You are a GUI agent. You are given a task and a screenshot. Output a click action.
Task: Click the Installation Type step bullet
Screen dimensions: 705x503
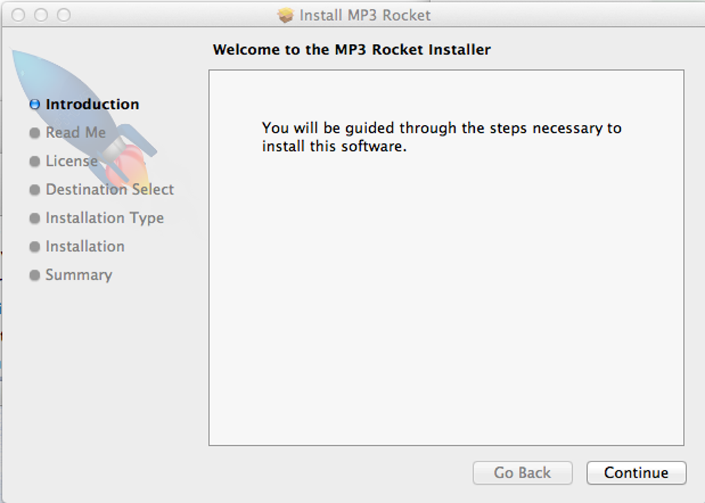tap(35, 218)
